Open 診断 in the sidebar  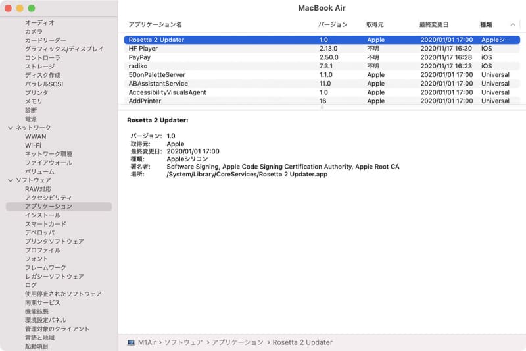pyautogui.click(x=31, y=110)
